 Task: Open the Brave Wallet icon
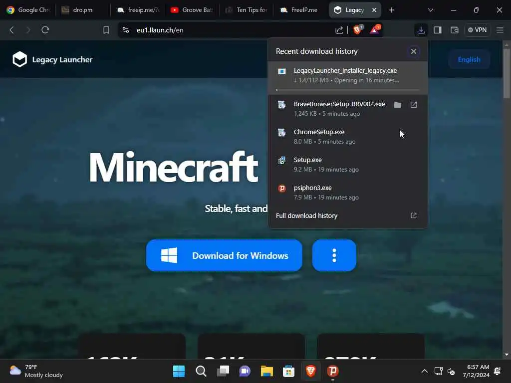pyautogui.click(x=454, y=30)
